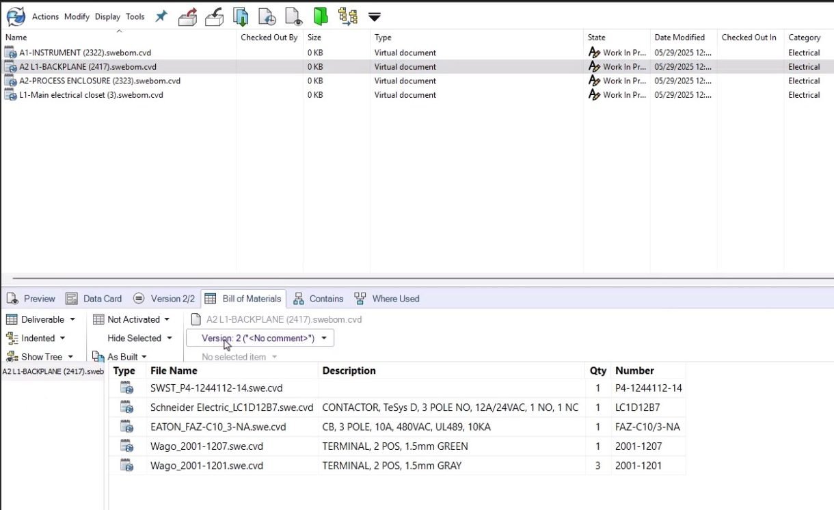Expand the Version 2 comment dropdown
The width and height of the screenshot is (834, 510).
point(260,338)
